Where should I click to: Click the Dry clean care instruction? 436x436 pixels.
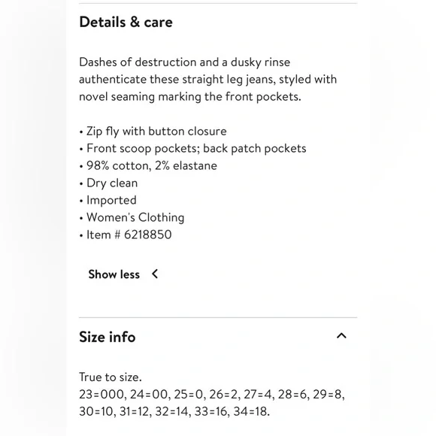pyautogui.click(x=108, y=183)
